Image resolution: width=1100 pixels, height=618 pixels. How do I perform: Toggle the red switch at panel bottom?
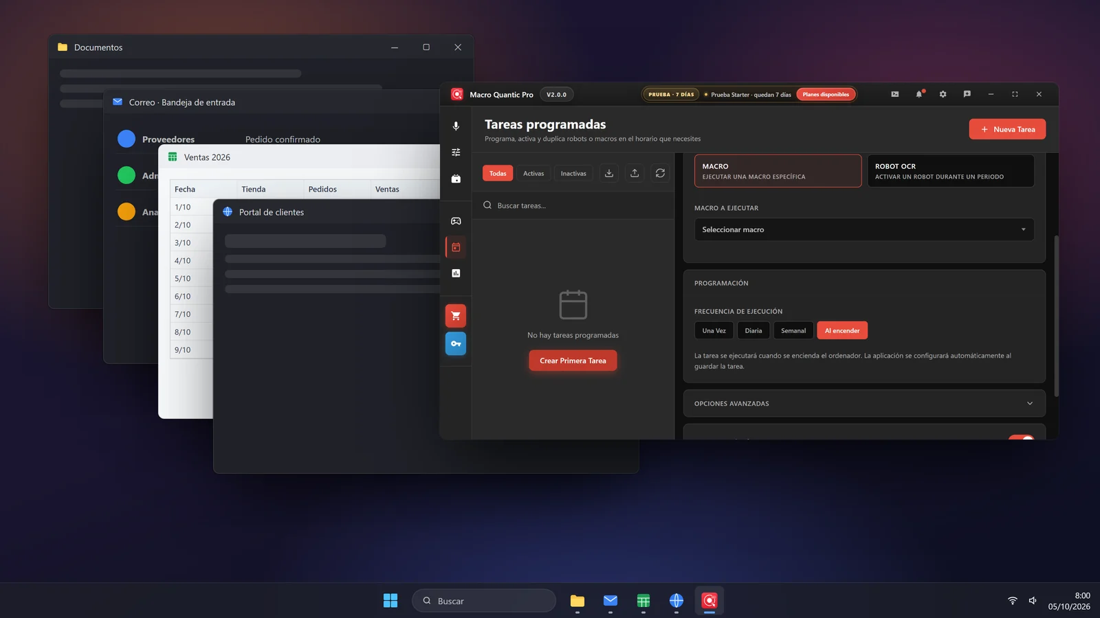point(1021,437)
